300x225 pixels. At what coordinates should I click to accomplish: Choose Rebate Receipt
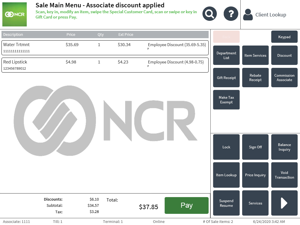click(x=255, y=78)
